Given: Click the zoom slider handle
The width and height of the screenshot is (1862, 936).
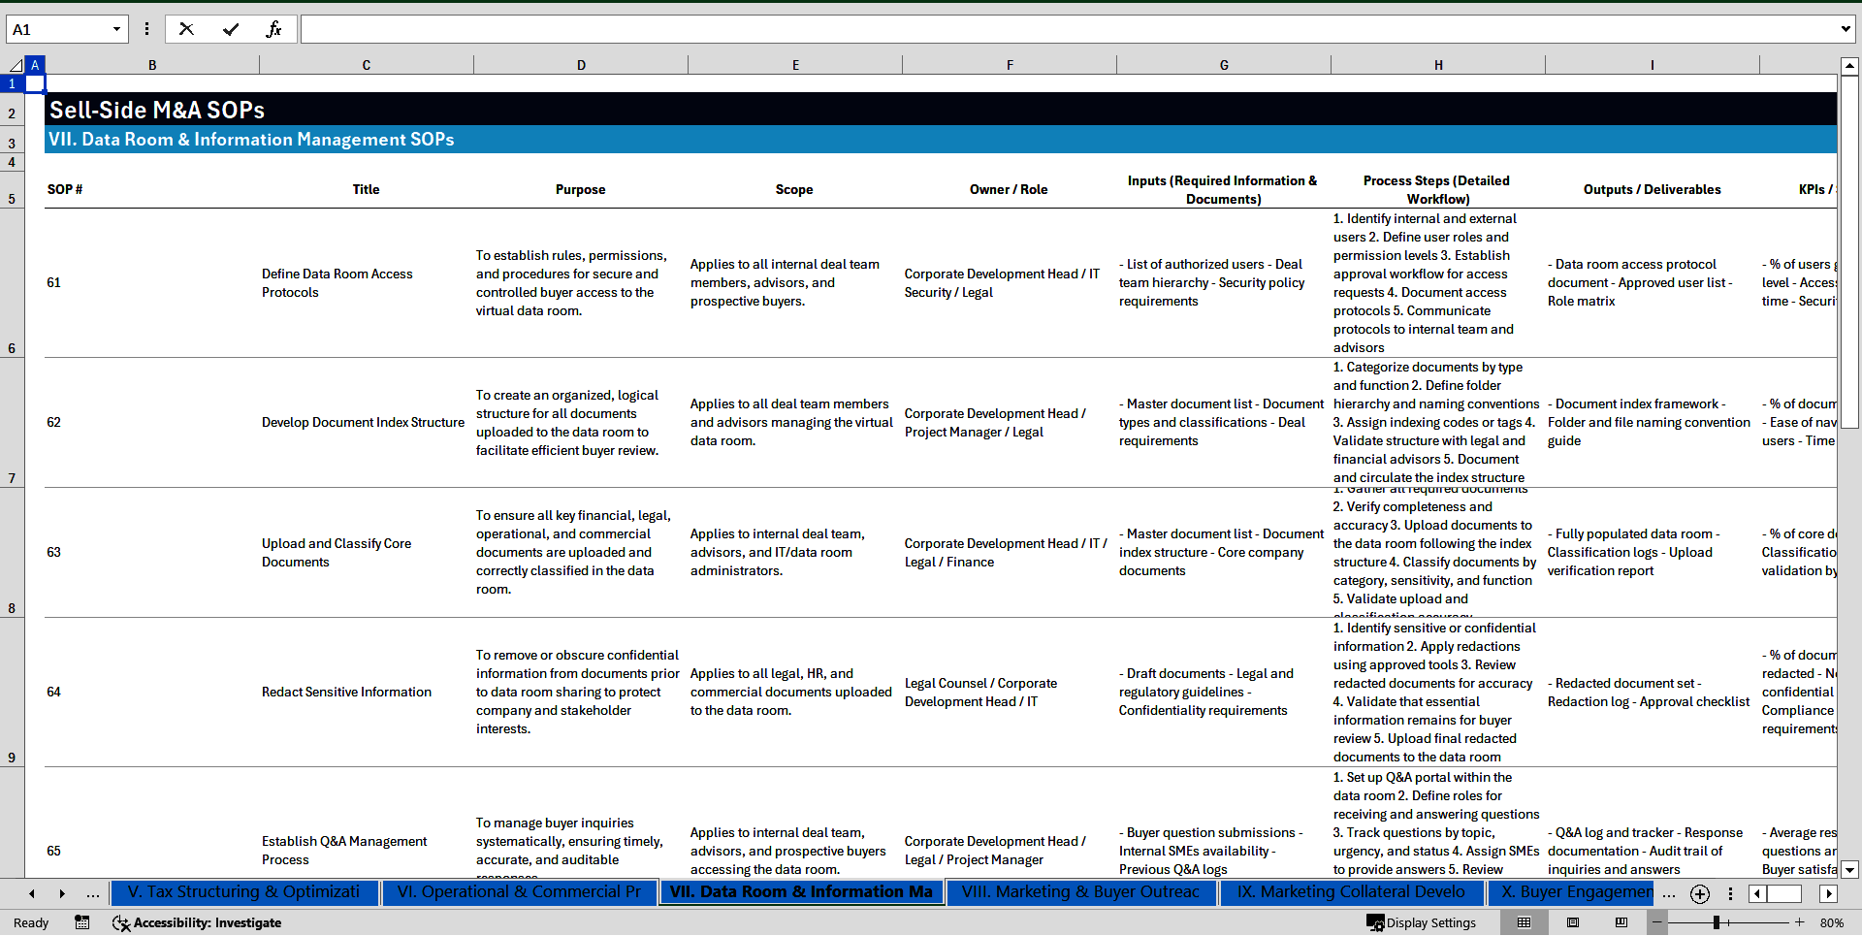Looking at the screenshot, I should [1717, 922].
